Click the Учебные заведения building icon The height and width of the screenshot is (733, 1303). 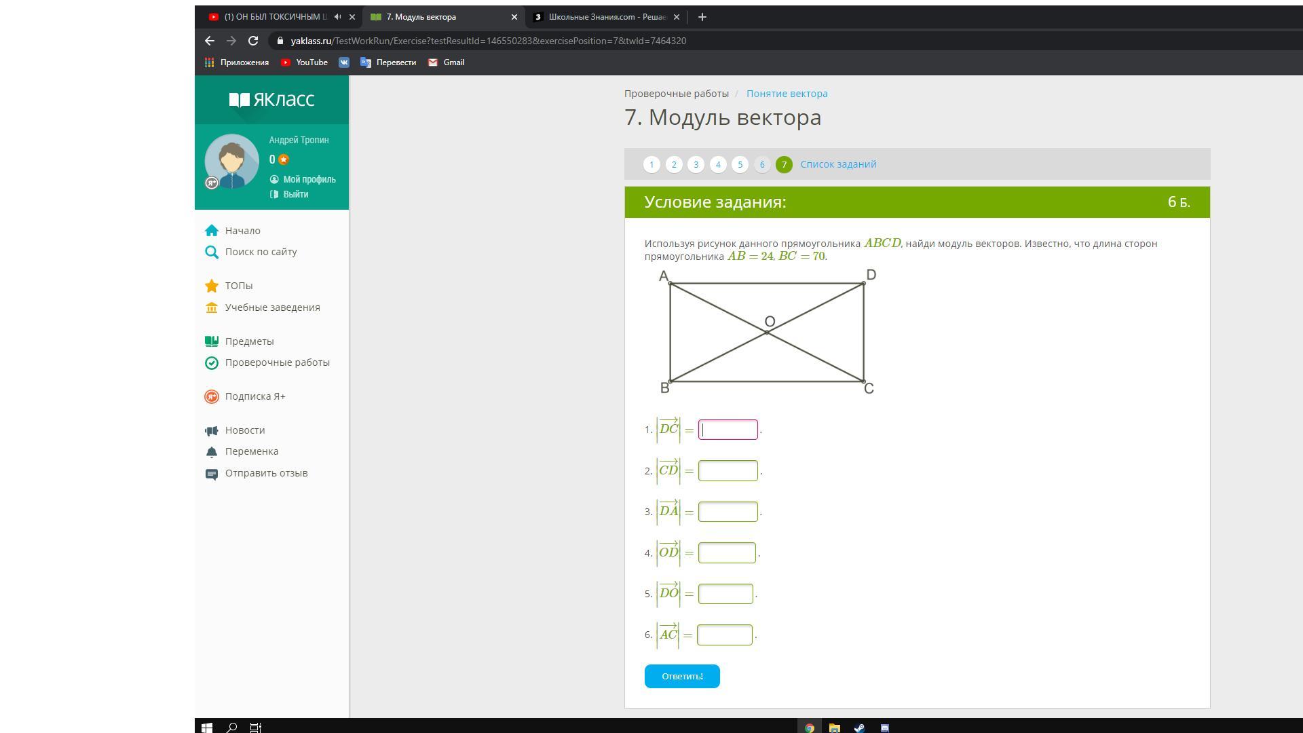coord(212,307)
